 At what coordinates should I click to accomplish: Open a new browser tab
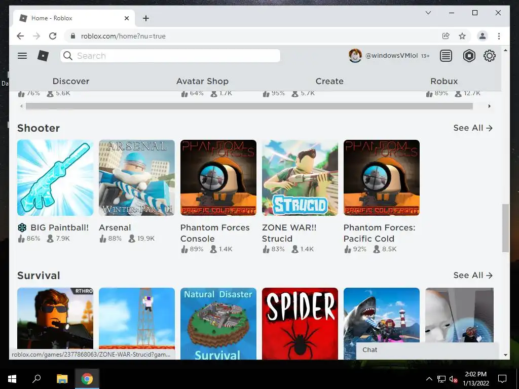click(x=145, y=18)
